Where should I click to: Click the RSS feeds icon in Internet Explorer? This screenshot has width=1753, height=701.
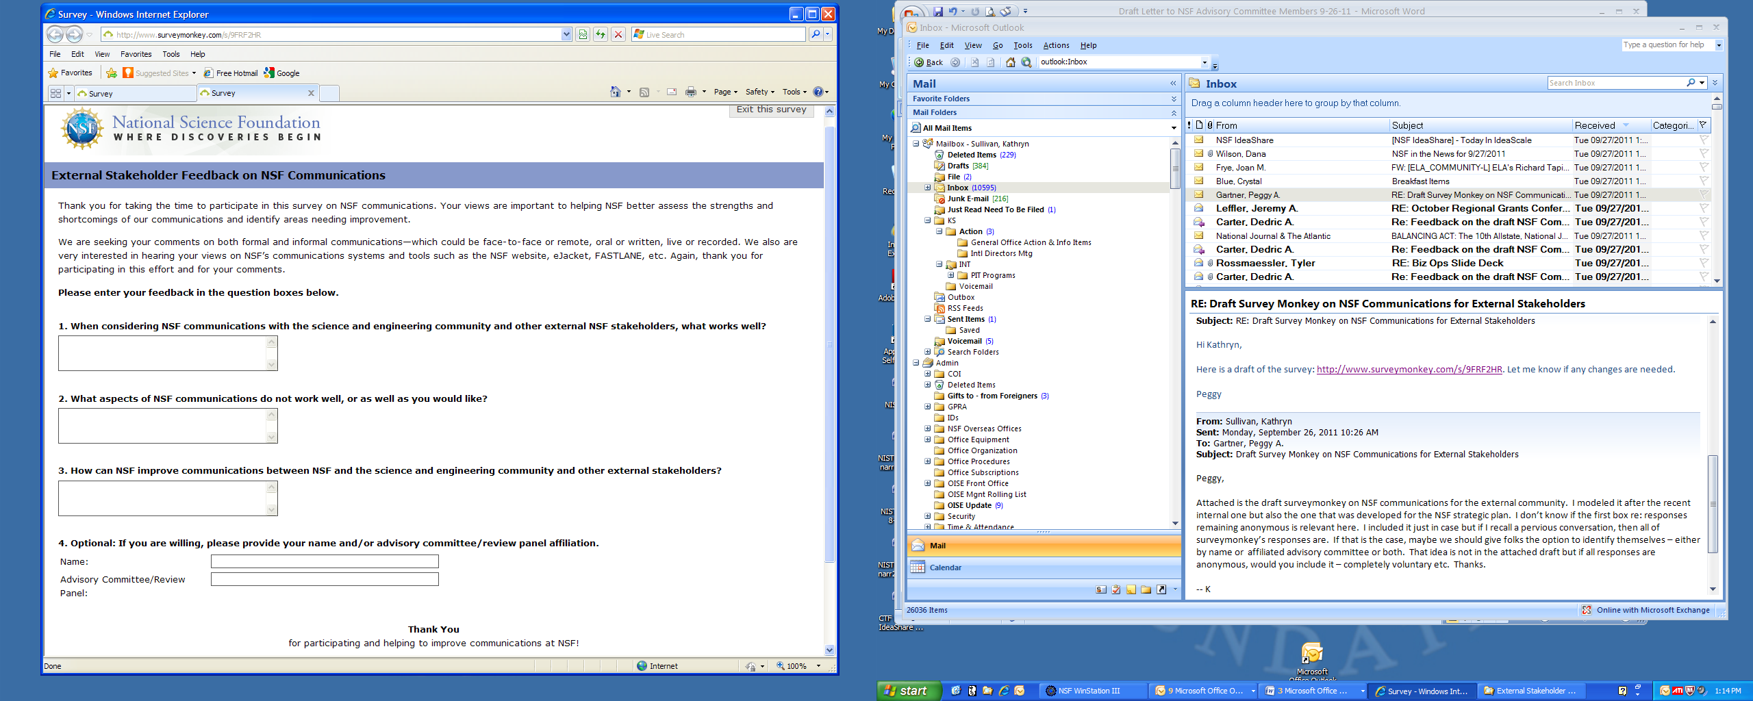[644, 92]
